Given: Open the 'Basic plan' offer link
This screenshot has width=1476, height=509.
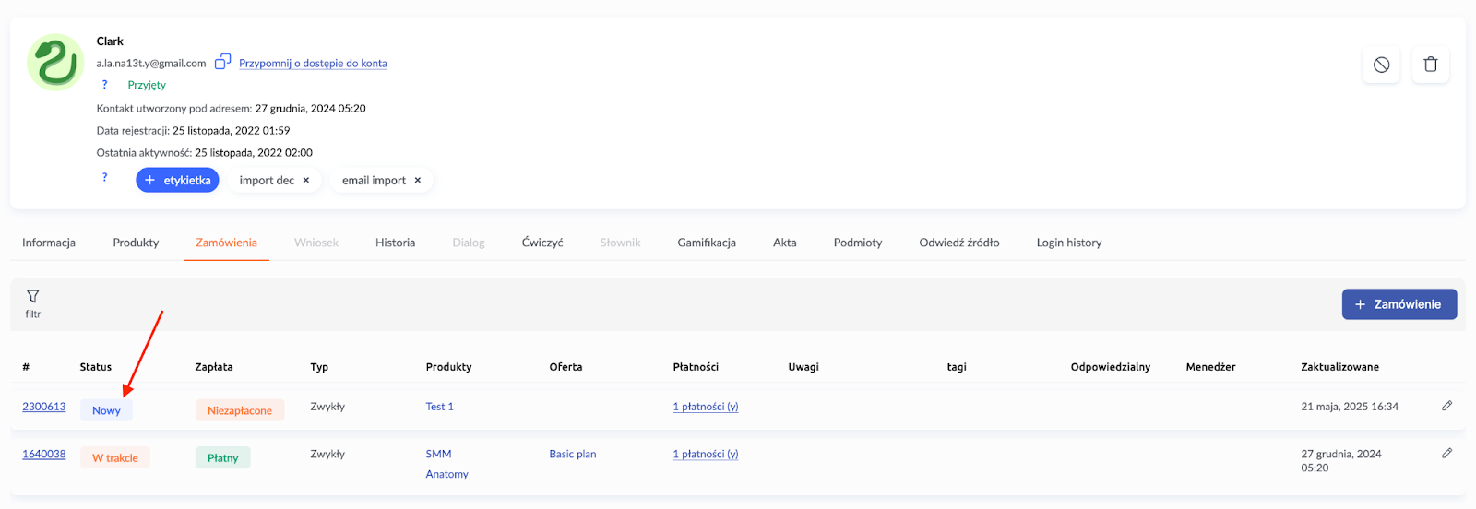Looking at the screenshot, I should coord(573,454).
